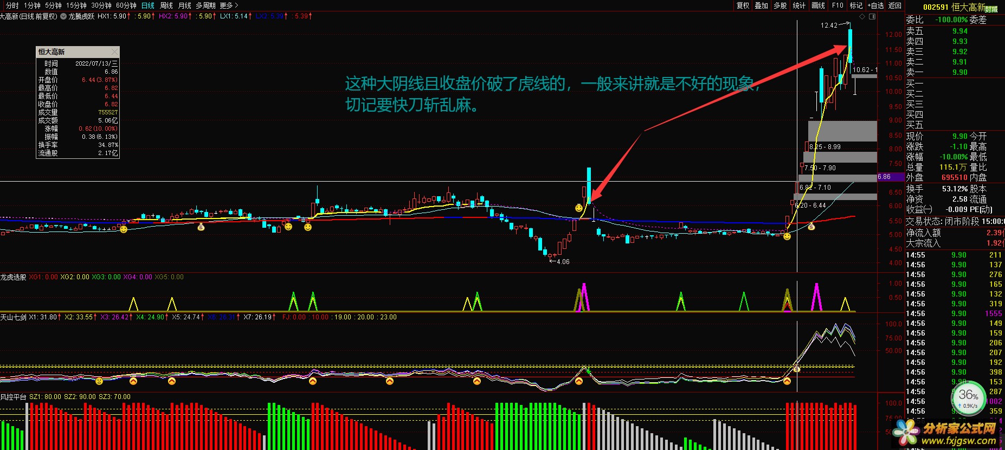Click the 4.06 low price label
Image resolution: width=1005 pixels, height=450 pixels.
click(563, 262)
